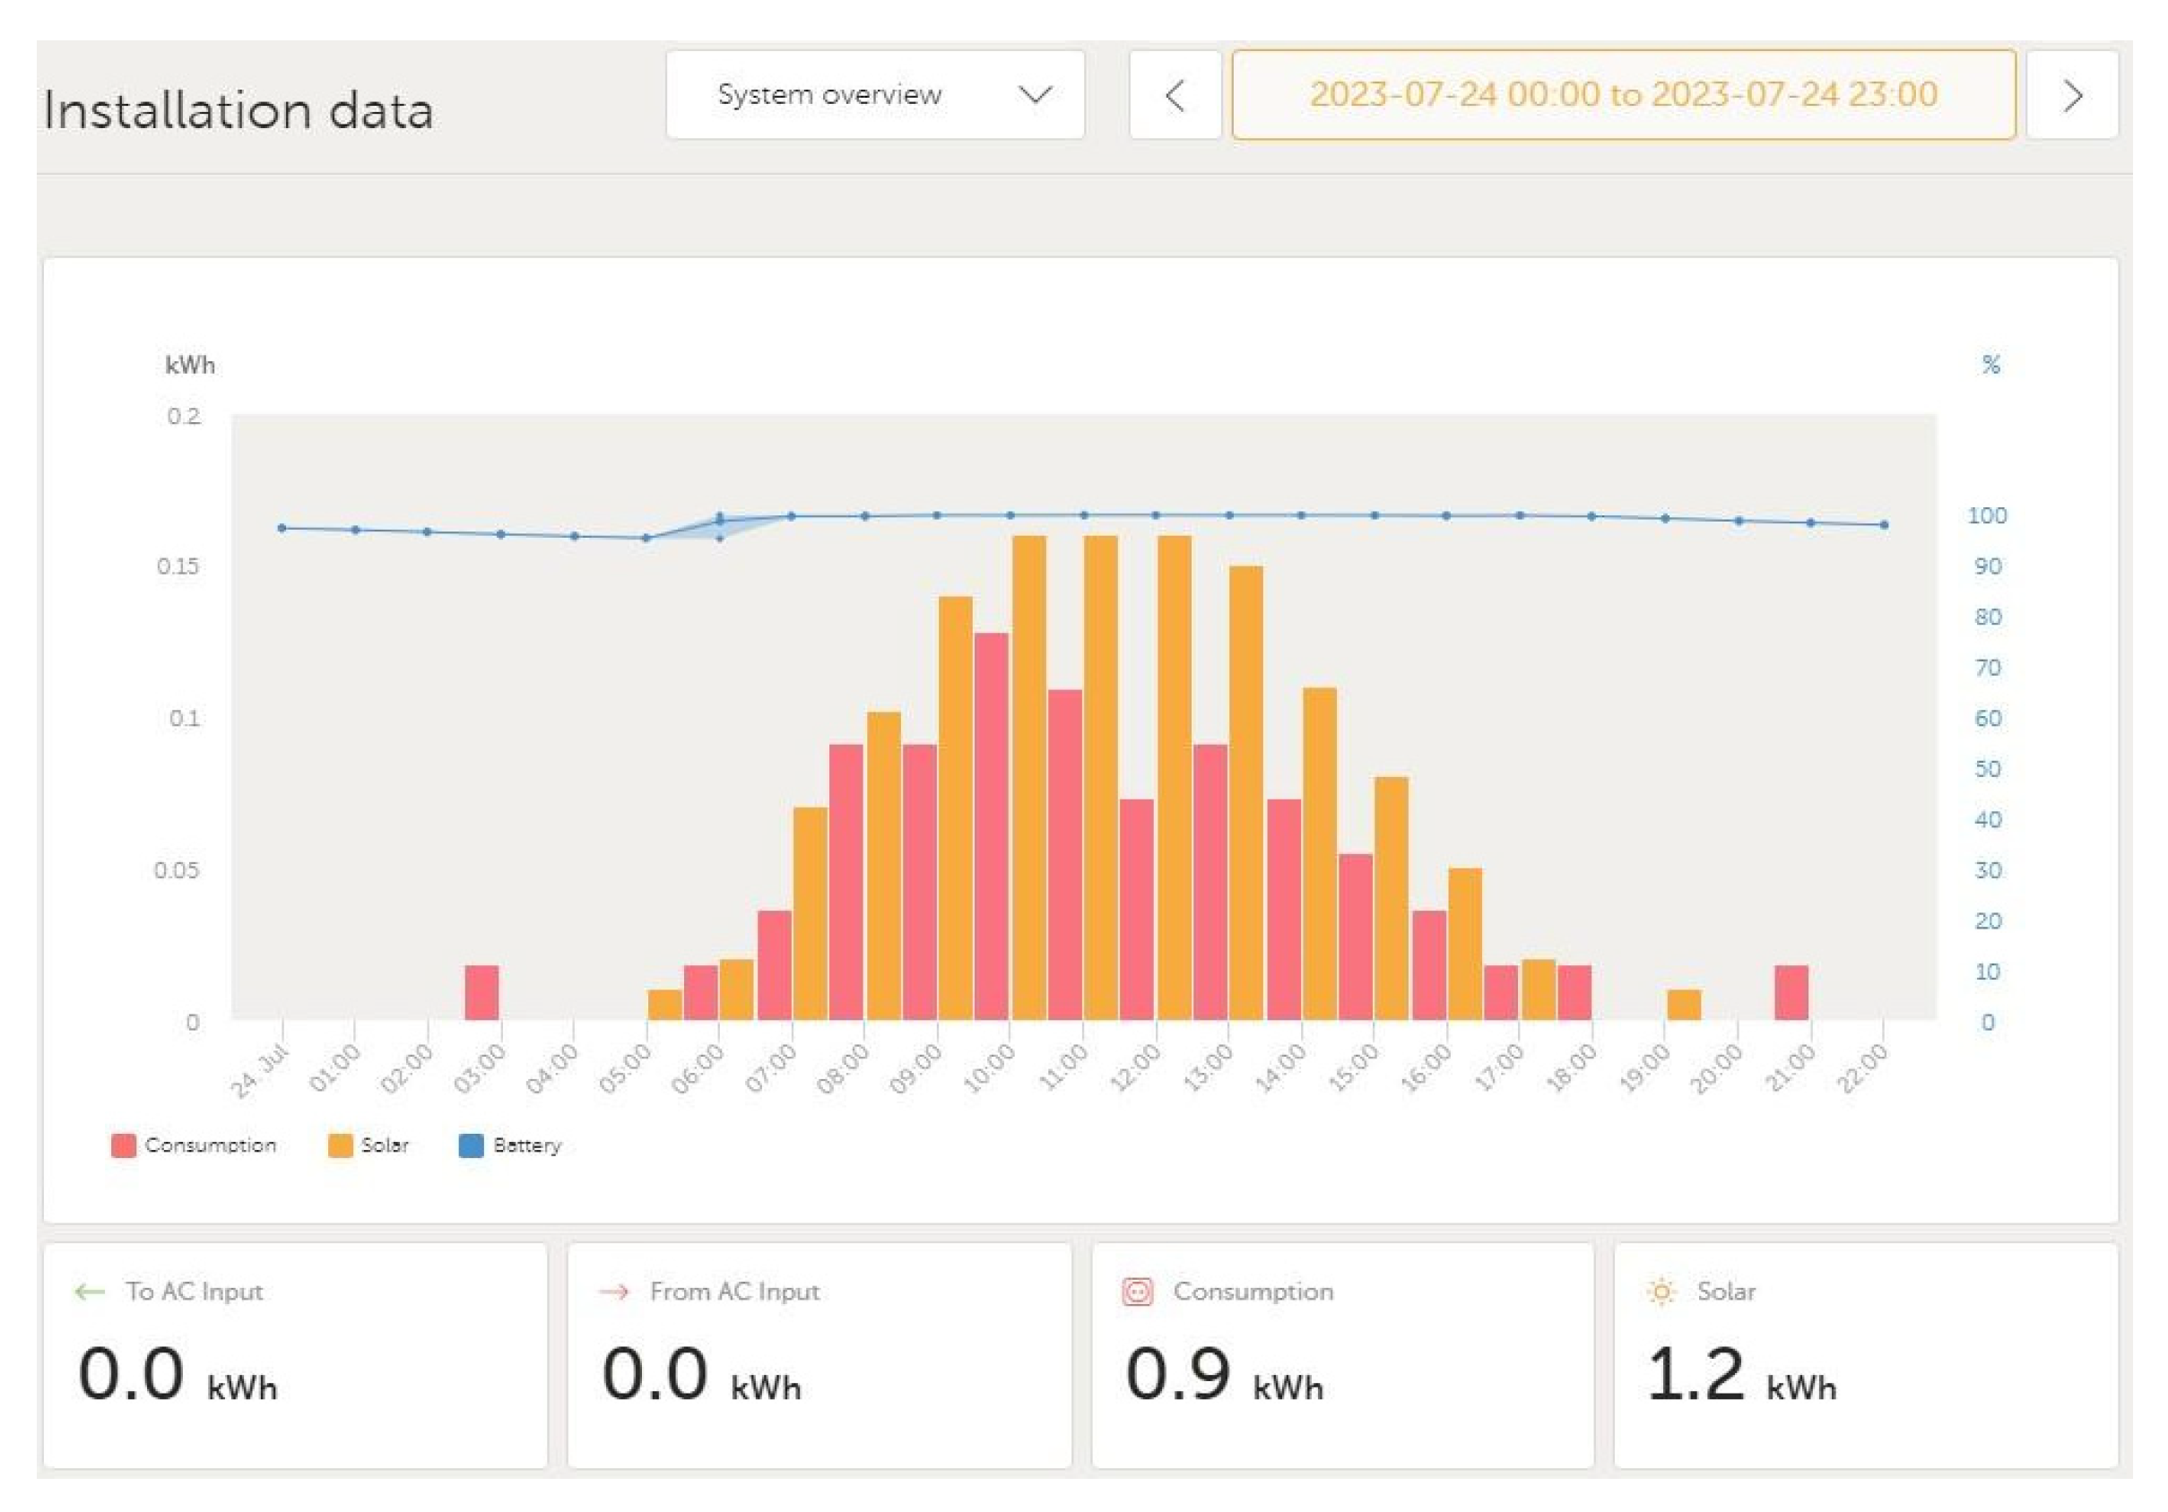This screenshot has height=1512, width=2168.
Task: Click the red From AC Input arrow icon
Action: (x=614, y=1292)
